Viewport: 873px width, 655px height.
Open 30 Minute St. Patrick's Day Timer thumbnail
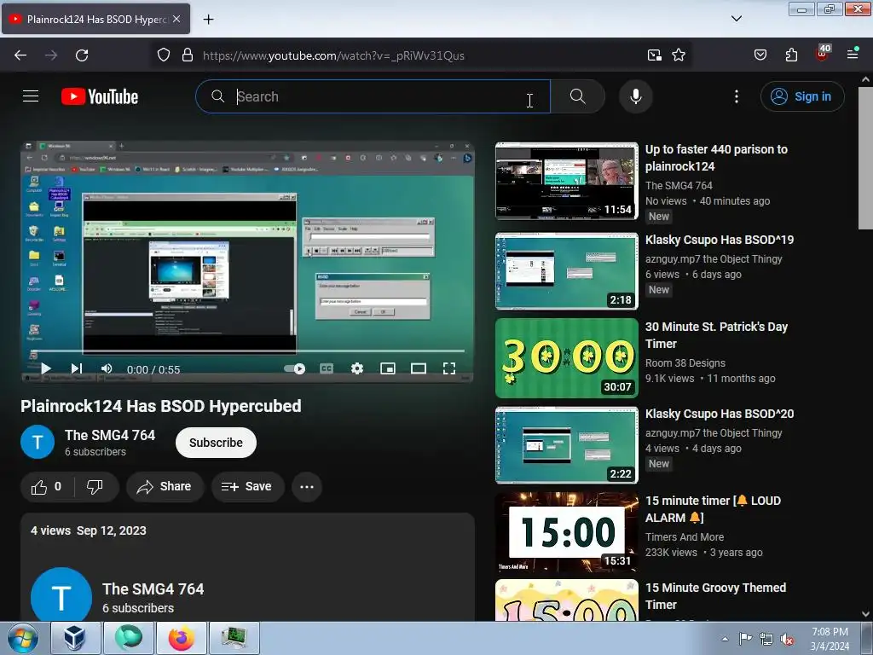coord(567,358)
